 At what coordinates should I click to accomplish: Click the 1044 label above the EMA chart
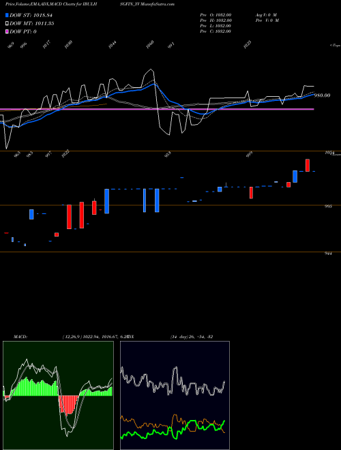point(113,44)
